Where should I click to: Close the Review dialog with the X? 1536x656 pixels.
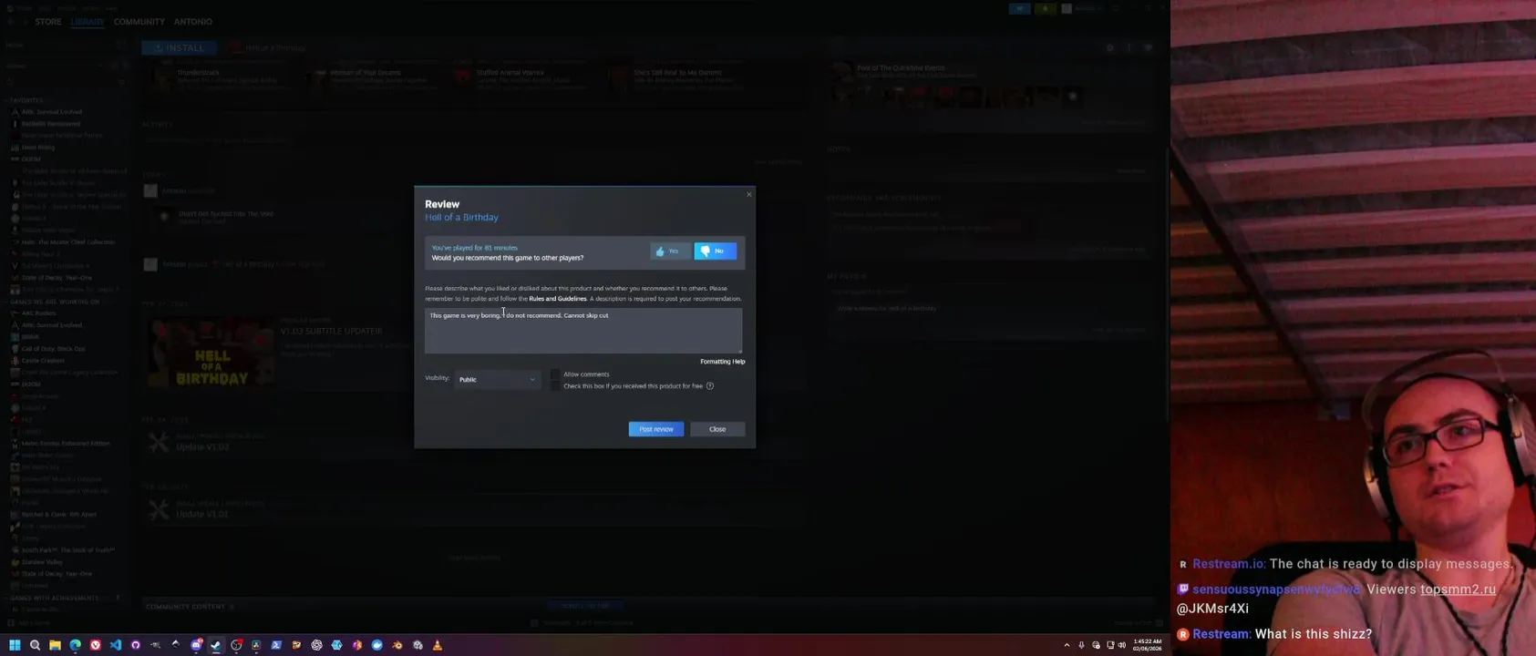click(x=749, y=194)
